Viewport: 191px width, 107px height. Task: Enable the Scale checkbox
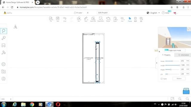[162, 78]
